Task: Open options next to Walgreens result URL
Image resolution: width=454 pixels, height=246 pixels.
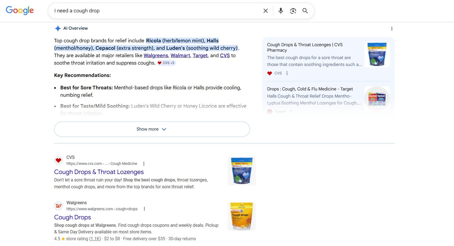Action: (x=144, y=209)
